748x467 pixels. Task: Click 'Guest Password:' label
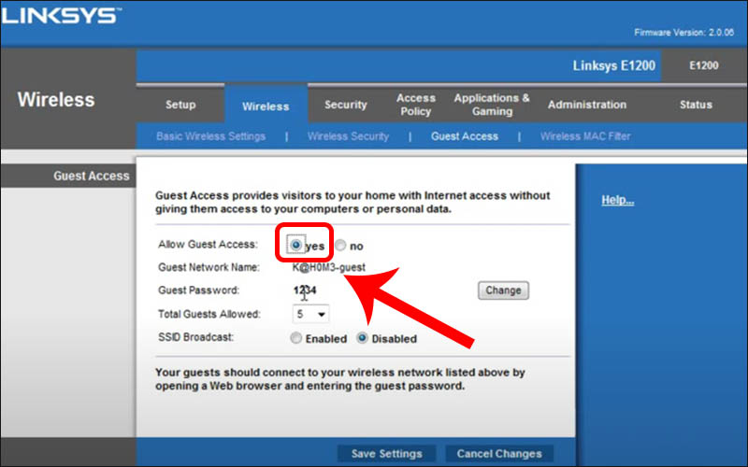point(198,290)
